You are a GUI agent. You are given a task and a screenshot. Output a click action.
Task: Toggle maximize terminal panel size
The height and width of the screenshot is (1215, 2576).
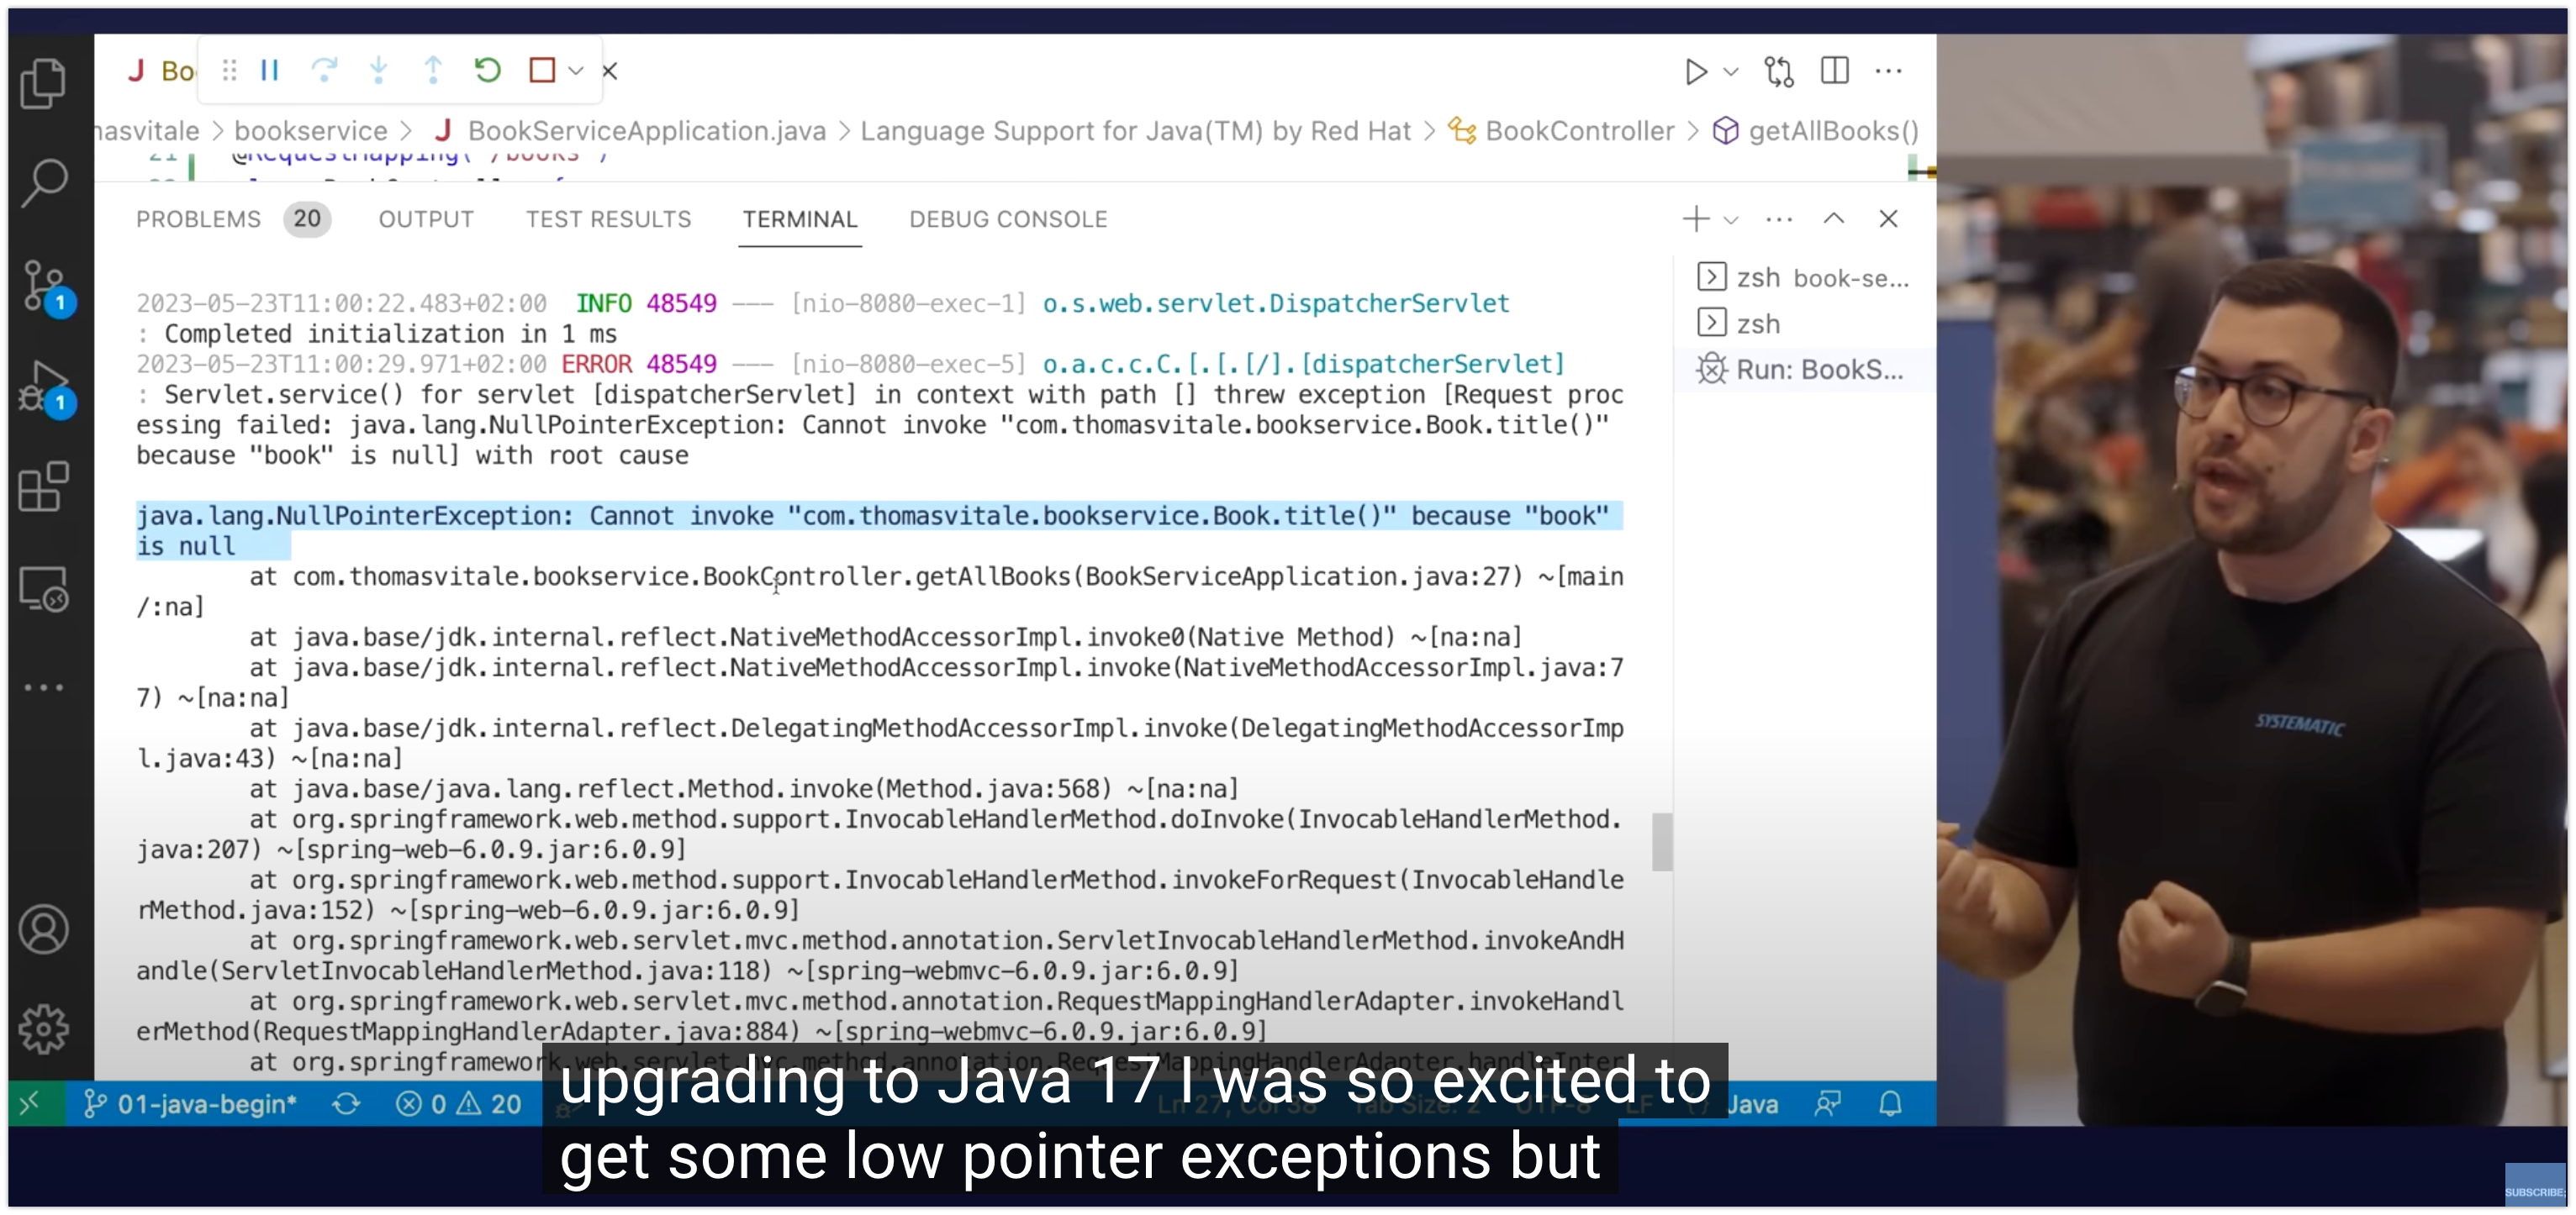[x=1833, y=218]
